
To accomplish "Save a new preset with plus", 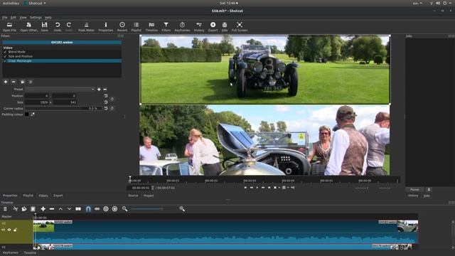I will (x=99, y=90).
